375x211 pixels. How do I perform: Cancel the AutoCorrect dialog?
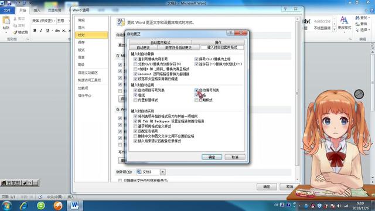235,157
